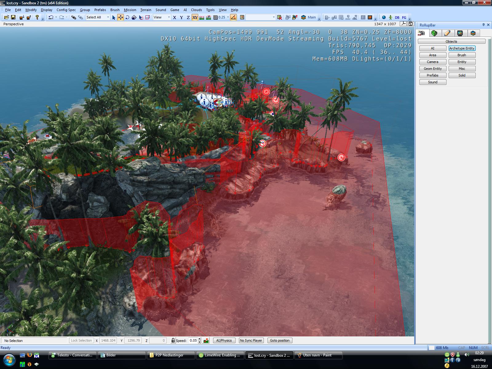Expand the undo history arrow
Screen dimensions: 492x369
[56, 17]
